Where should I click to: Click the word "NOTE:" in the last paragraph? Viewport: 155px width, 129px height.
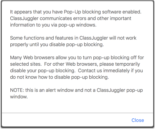point(17,90)
